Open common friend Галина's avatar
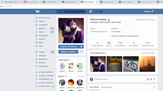The height and width of the screenshot is (91, 163). coord(71,66)
